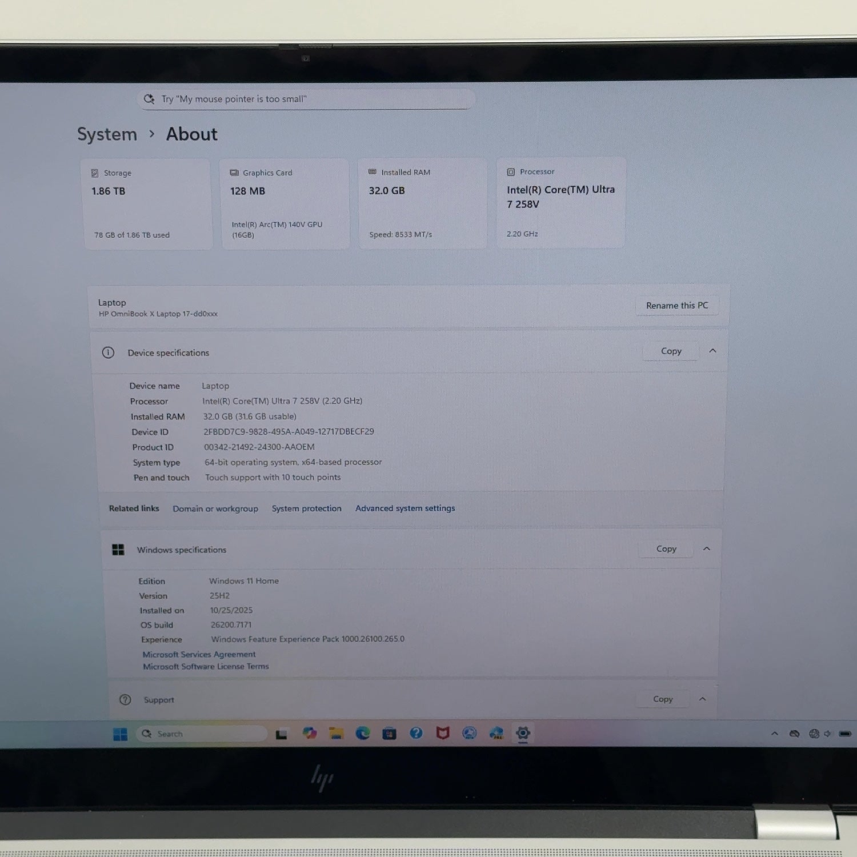This screenshot has height=857, width=857.
Task: Collapse the Windows specifications section
Action: [707, 548]
